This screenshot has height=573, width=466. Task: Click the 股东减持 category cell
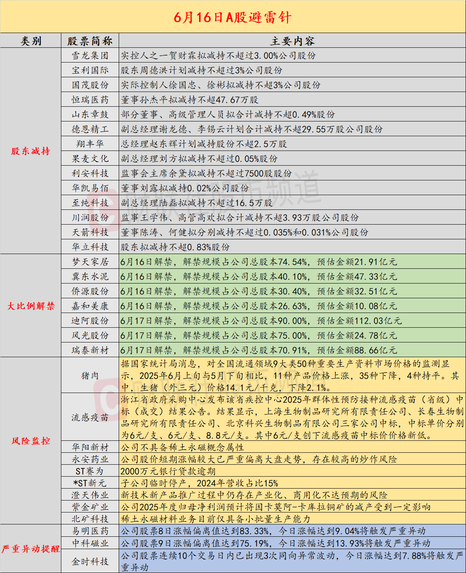(x=31, y=151)
